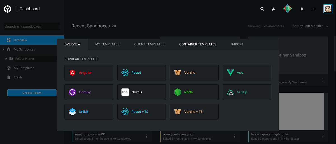
Task: Click the plus create sandbox icon
Action: [x=314, y=9]
